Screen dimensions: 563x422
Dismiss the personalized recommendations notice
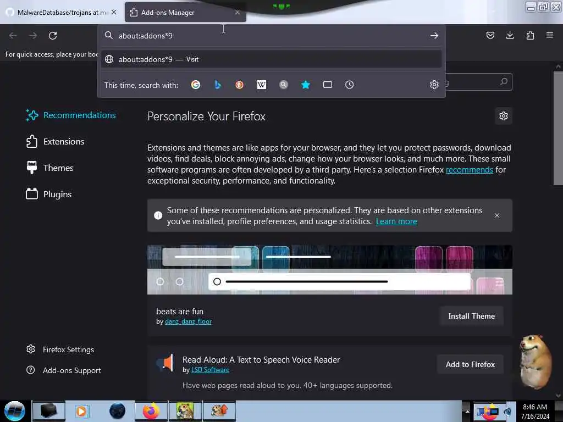(x=497, y=215)
